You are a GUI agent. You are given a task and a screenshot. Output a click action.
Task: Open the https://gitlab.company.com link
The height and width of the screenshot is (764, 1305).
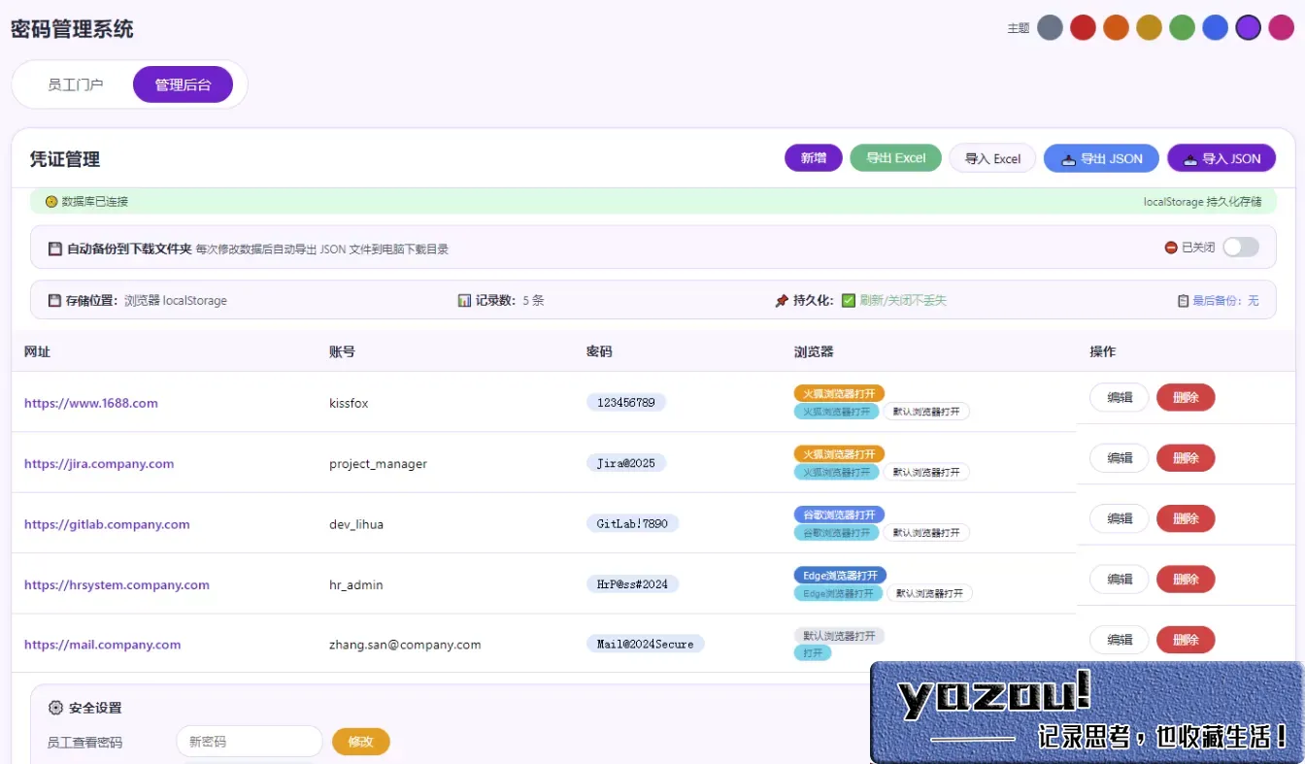pos(107,524)
